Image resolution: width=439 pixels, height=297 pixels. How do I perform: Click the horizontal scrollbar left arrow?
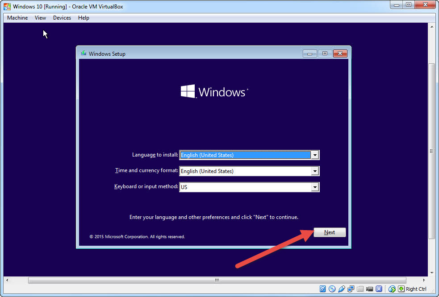pyautogui.click(x=7, y=280)
